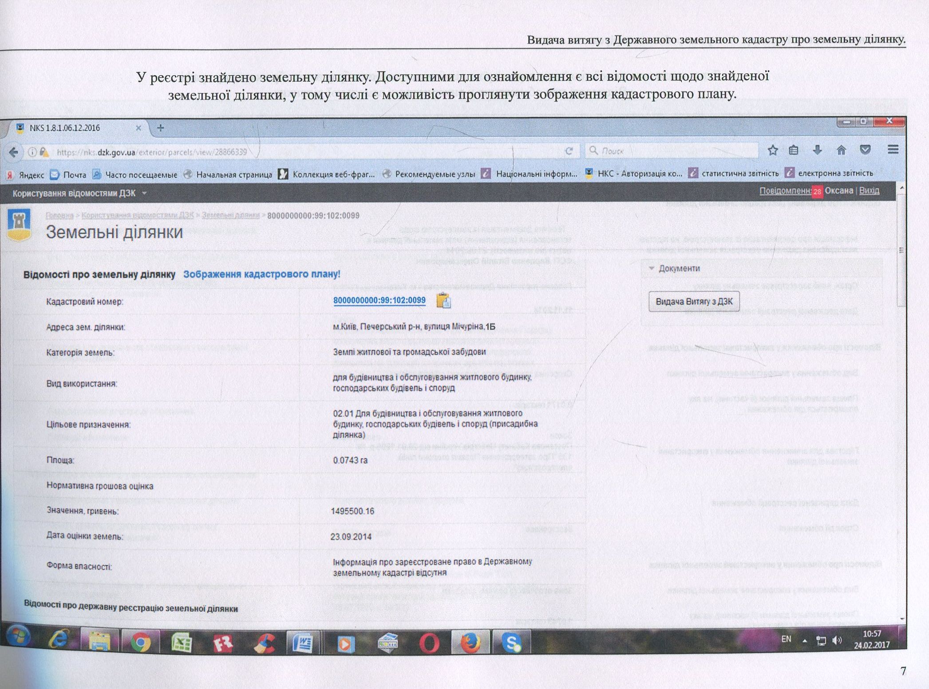Screen dimensions: 929x689
Task: Go to Головна breadcrumb link
Action: 59,215
